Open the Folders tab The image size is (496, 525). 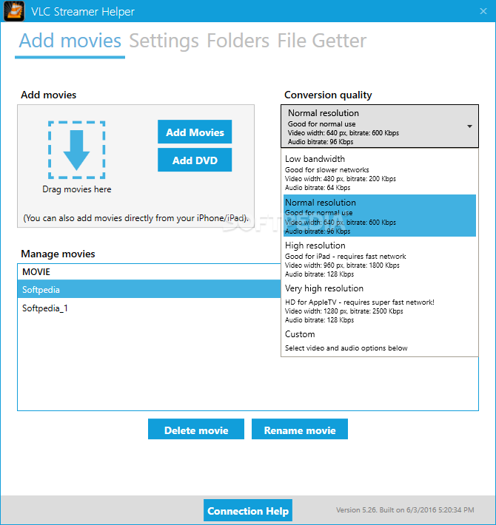238,41
